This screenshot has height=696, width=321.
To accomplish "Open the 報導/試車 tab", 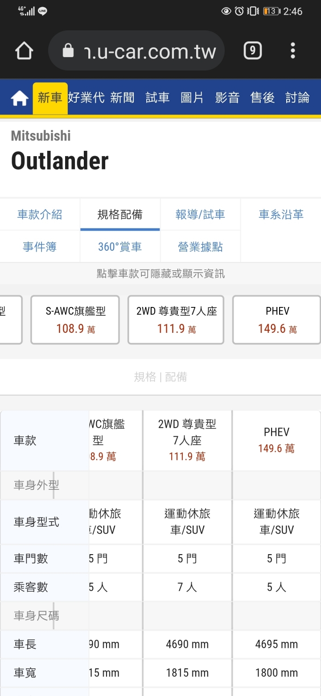I will [x=200, y=215].
